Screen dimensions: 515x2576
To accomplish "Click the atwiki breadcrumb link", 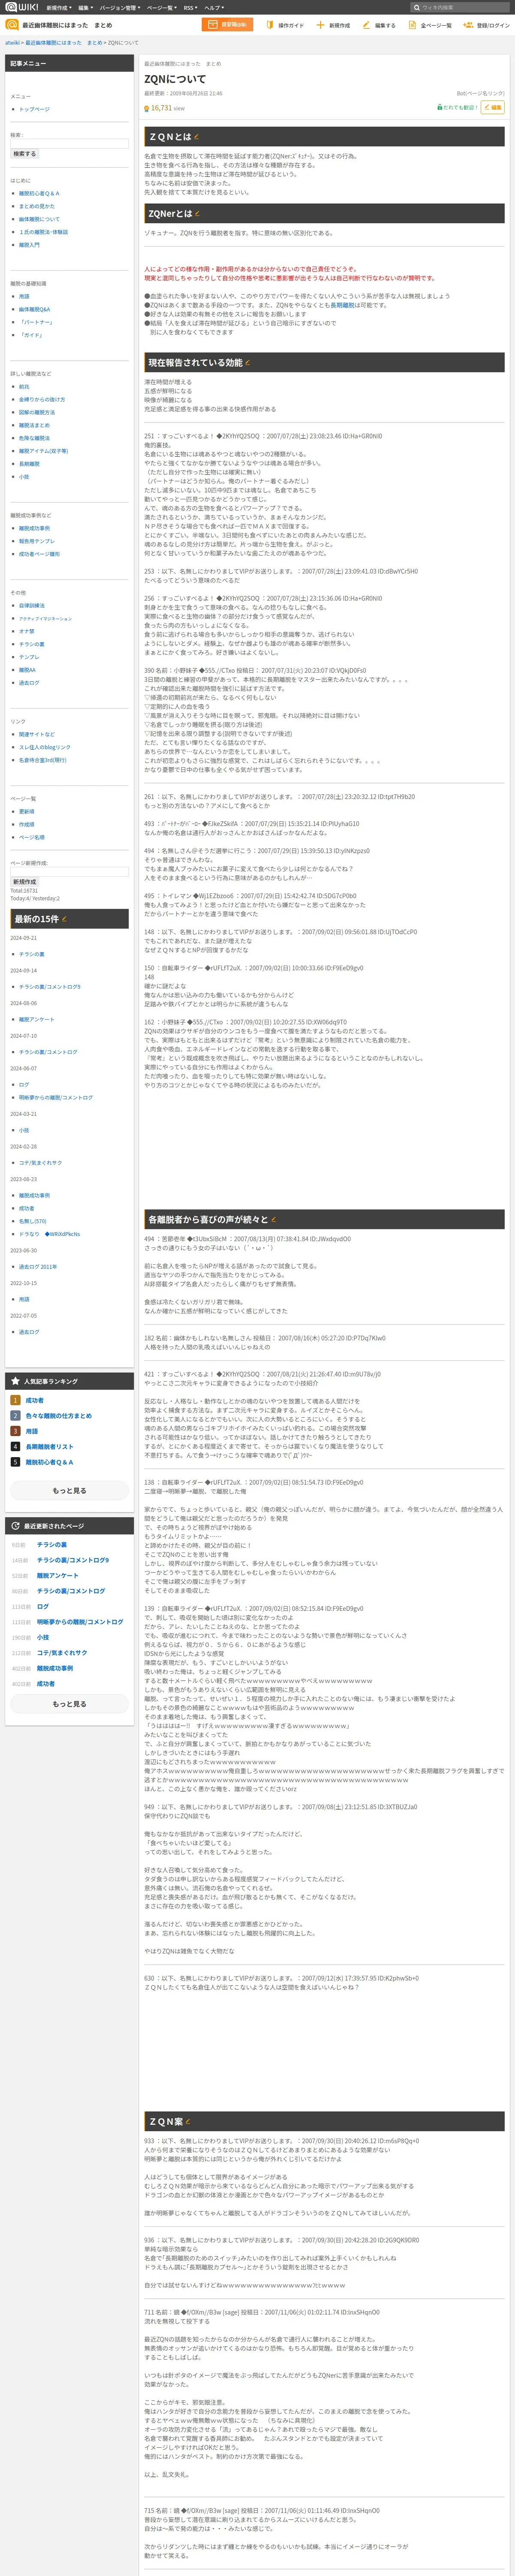I will (12, 43).
